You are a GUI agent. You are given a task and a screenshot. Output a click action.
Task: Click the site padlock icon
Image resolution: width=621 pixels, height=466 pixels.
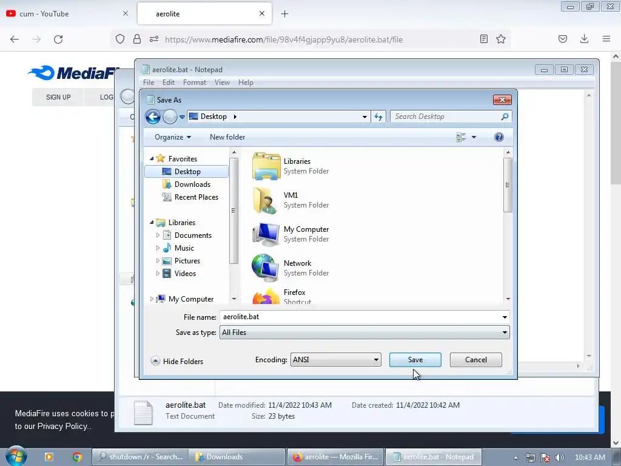tap(137, 39)
